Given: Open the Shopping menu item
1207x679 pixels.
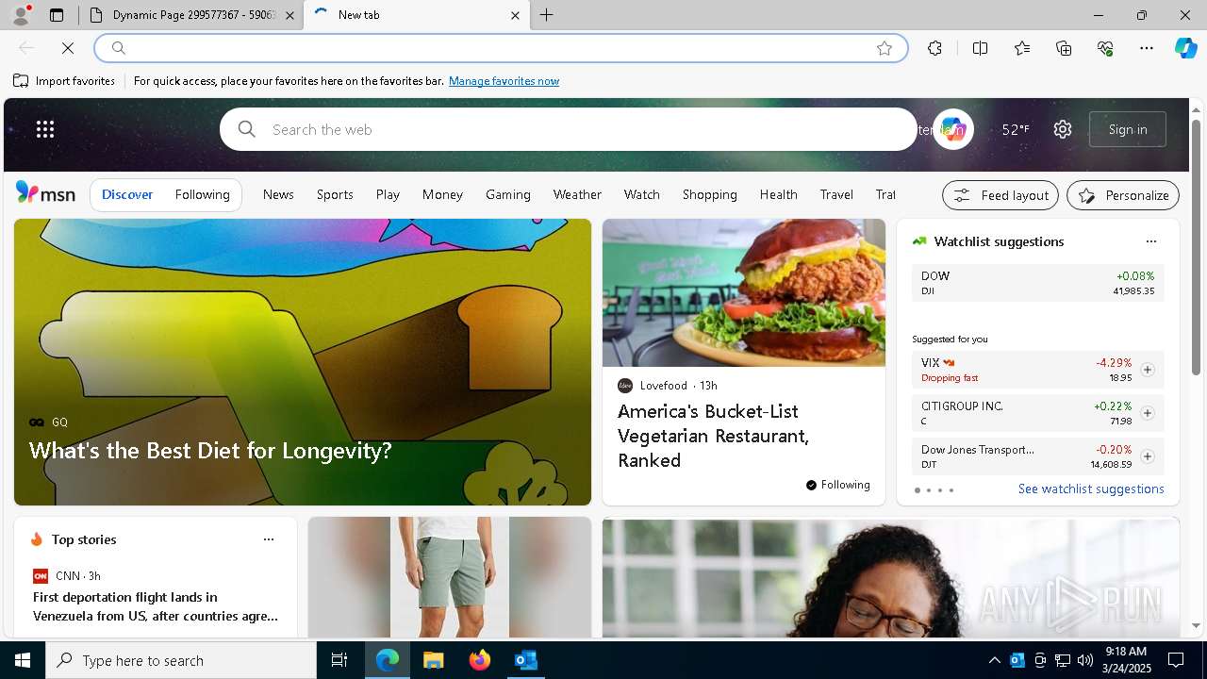Looking at the screenshot, I should point(710,194).
